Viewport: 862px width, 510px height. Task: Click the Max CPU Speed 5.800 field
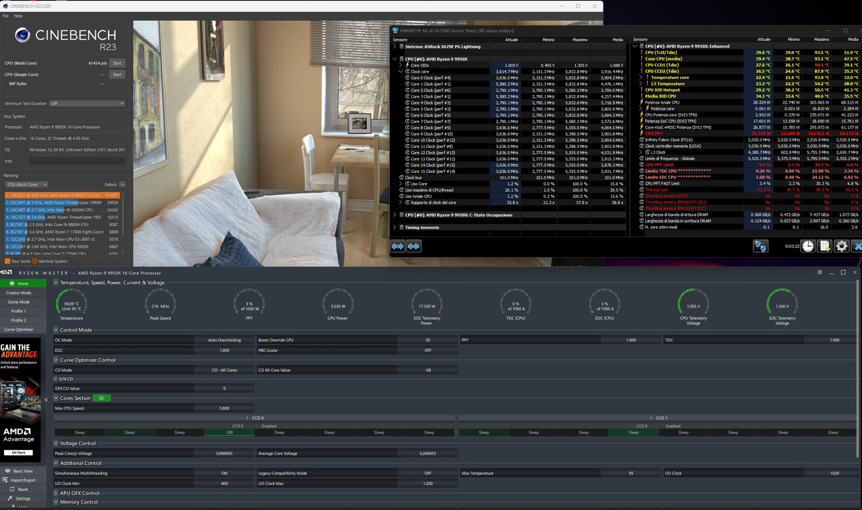pos(224,408)
